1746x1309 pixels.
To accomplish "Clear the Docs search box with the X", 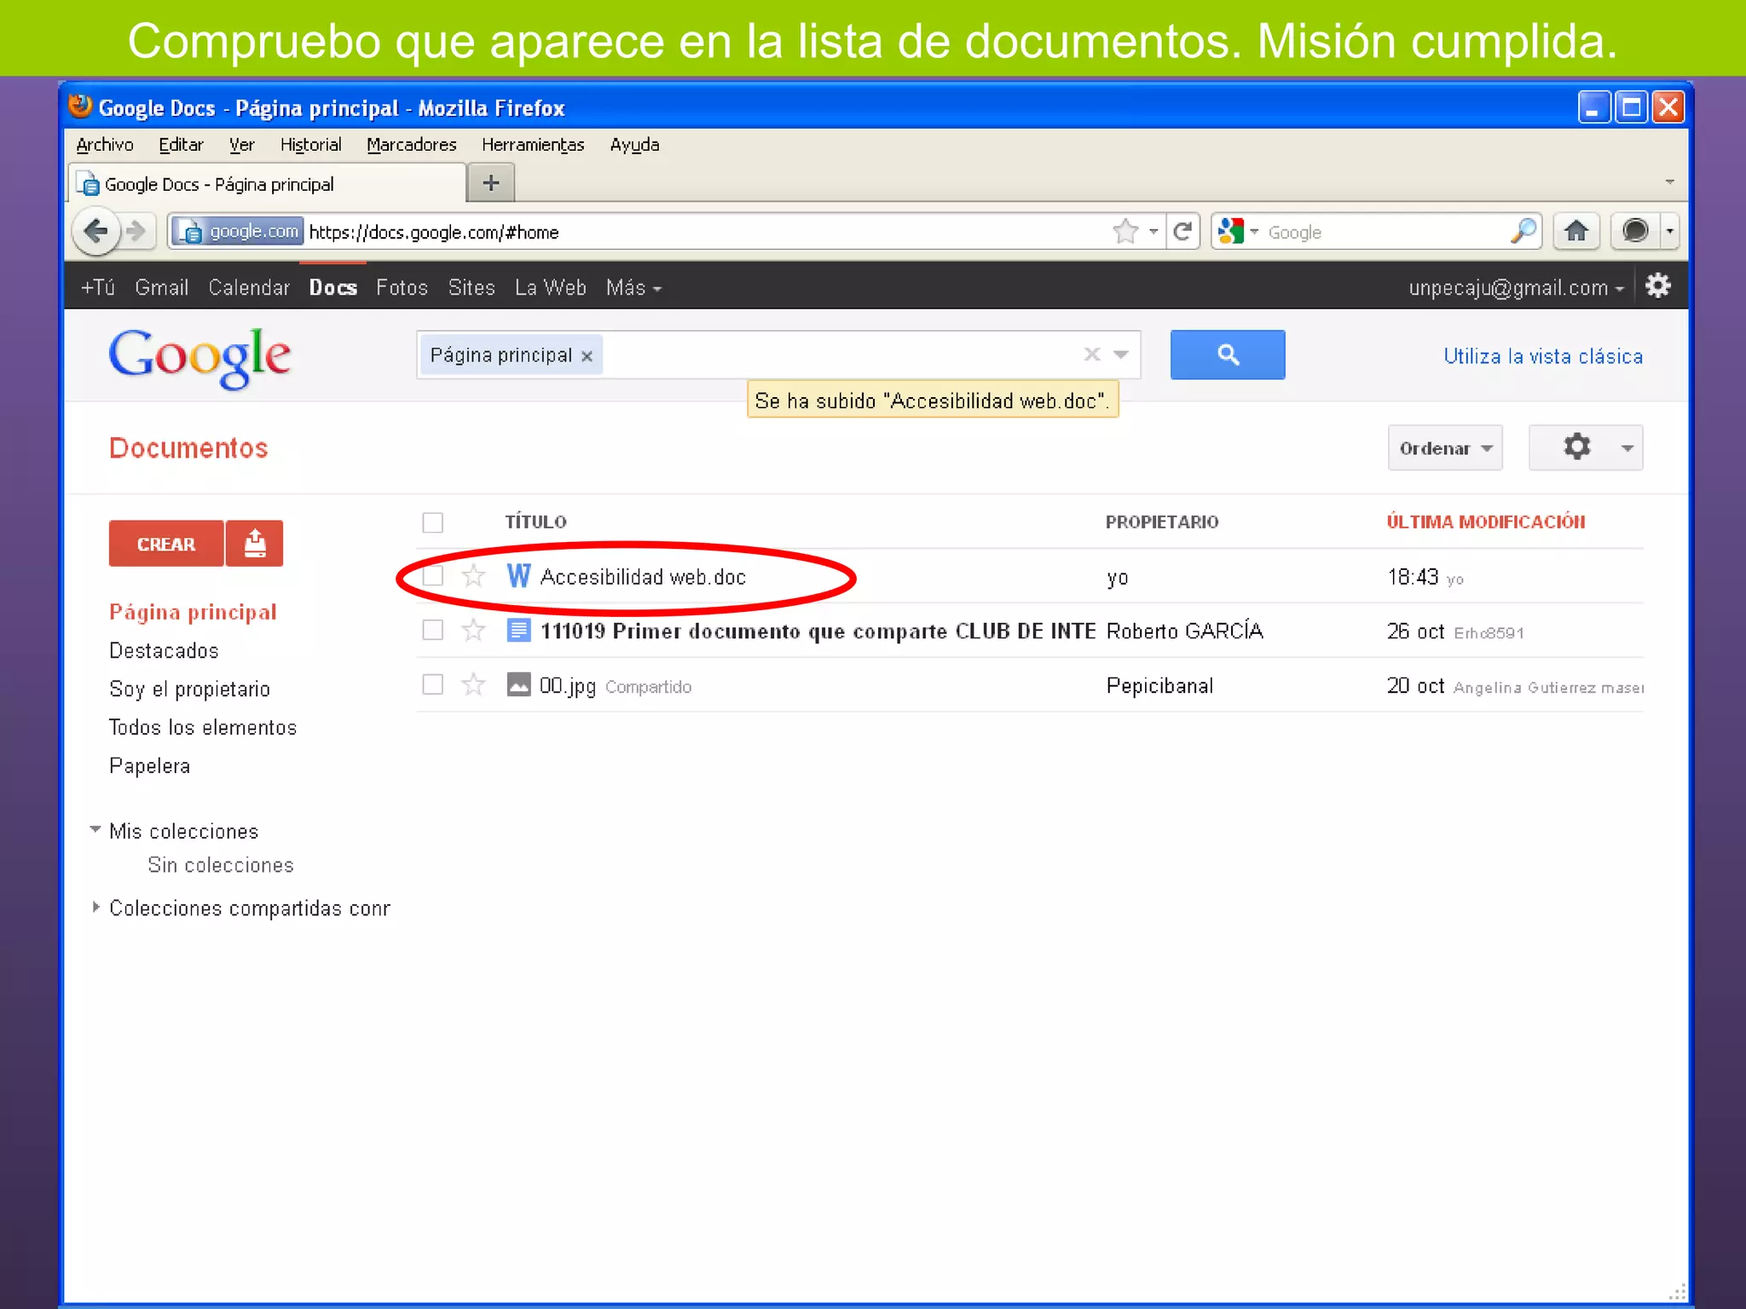I will [x=1092, y=354].
